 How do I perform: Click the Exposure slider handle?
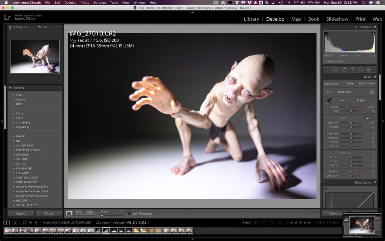pos(351,123)
